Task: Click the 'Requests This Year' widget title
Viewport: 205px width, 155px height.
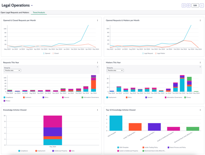Action: (11, 62)
